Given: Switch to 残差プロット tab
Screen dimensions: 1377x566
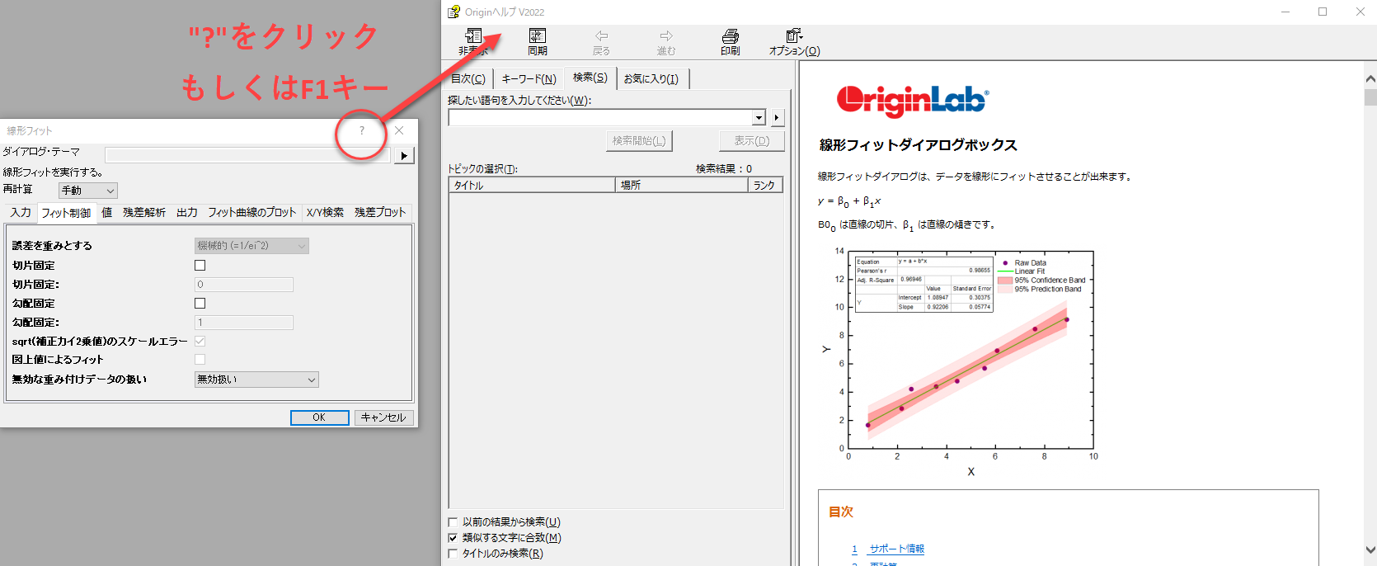Looking at the screenshot, I should [x=380, y=212].
